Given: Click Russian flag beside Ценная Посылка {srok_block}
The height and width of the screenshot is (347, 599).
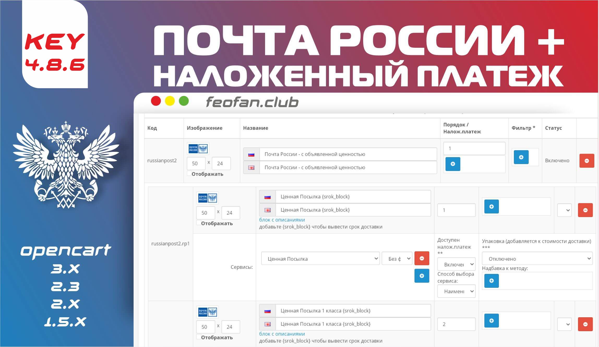Looking at the screenshot, I should (x=267, y=197).
